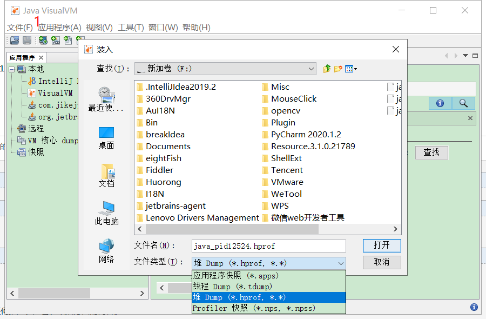Select Fiddler folder

tap(156, 170)
